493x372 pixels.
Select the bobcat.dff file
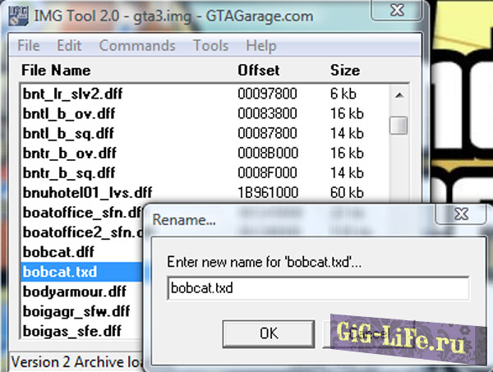click(58, 250)
